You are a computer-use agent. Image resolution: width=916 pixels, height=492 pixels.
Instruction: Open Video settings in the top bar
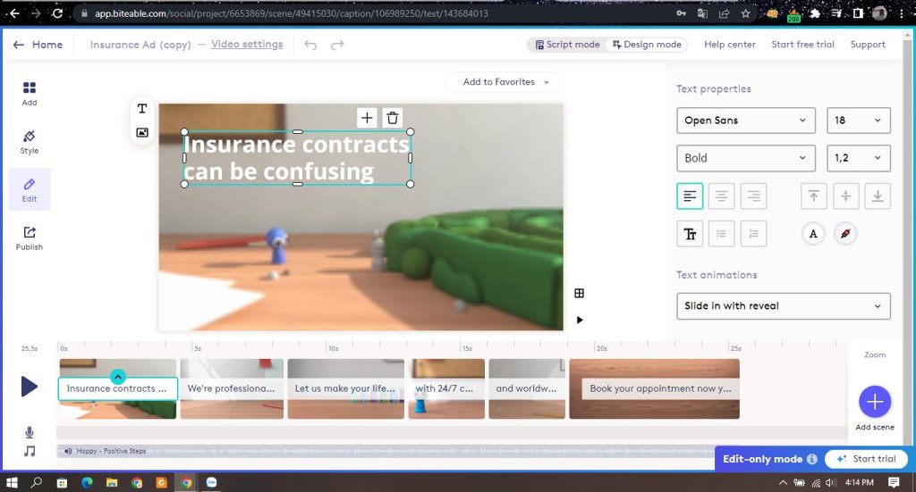click(x=247, y=45)
